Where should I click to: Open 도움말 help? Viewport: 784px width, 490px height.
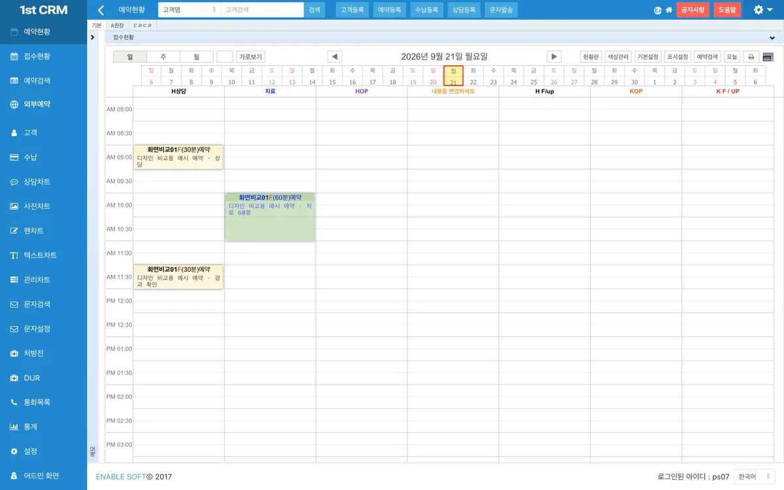(728, 10)
